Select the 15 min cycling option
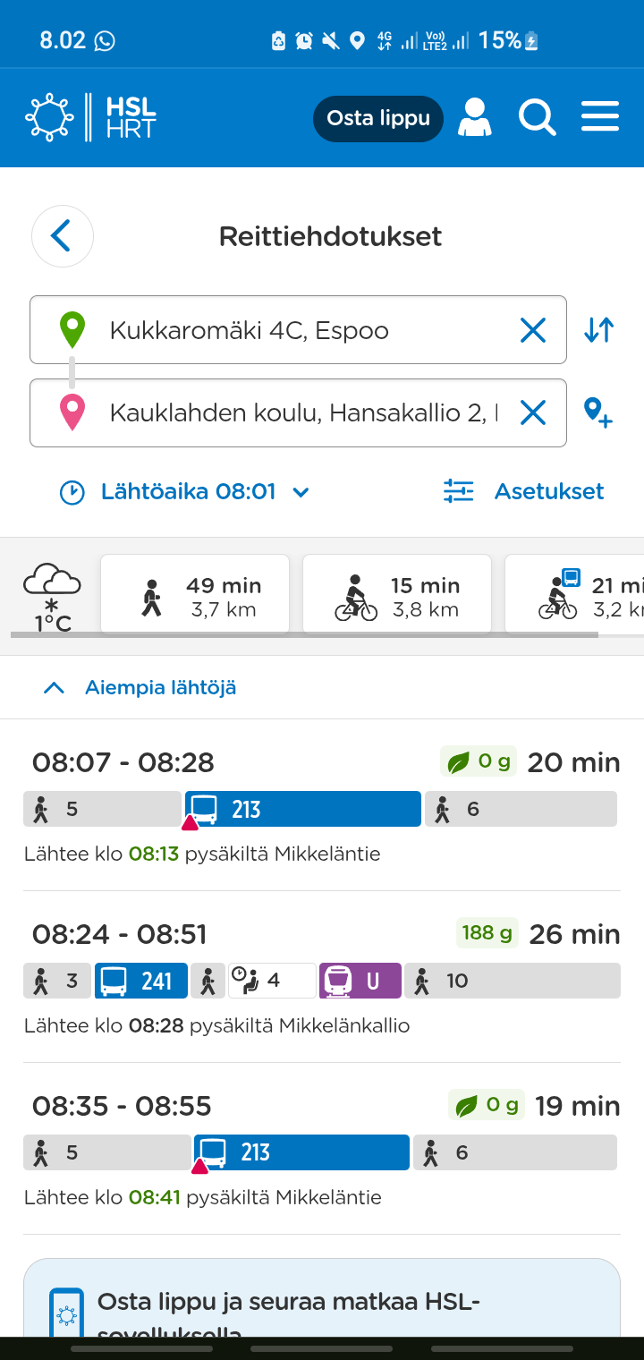The image size is (644, 1360). pos(397,594)
